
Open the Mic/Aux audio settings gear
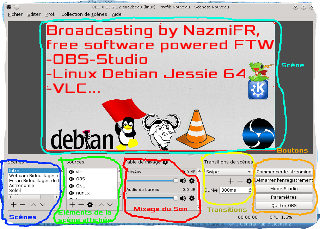(192, 181)
